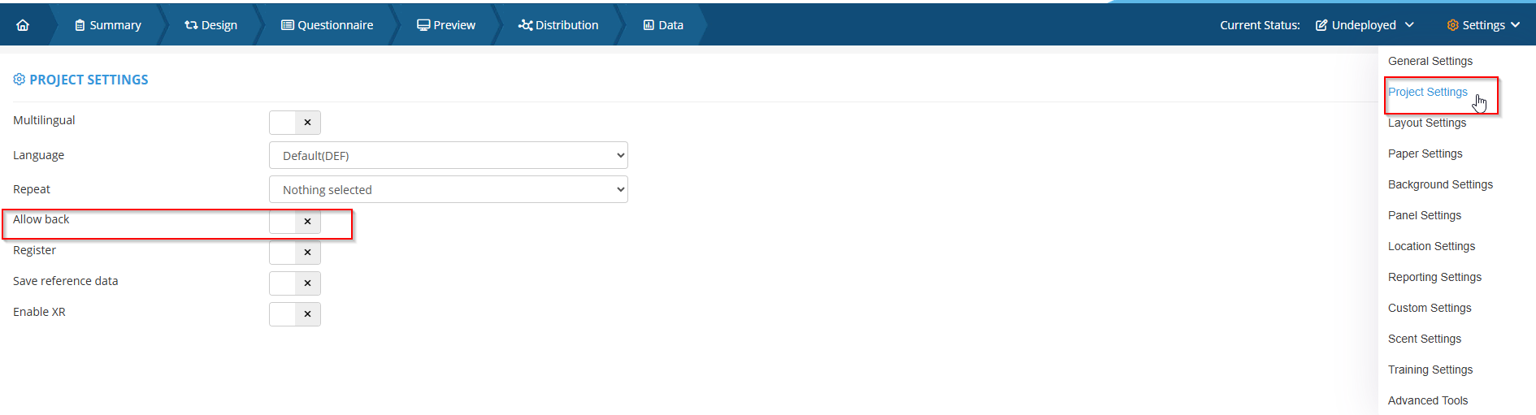Toggle the Multilingual switch
The image size is (1536, 415).
[295, 123]
